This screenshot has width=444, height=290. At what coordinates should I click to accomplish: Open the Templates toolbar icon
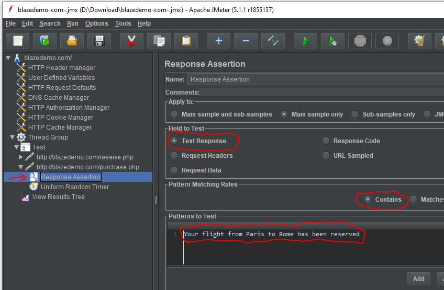[x=45, y=41]
